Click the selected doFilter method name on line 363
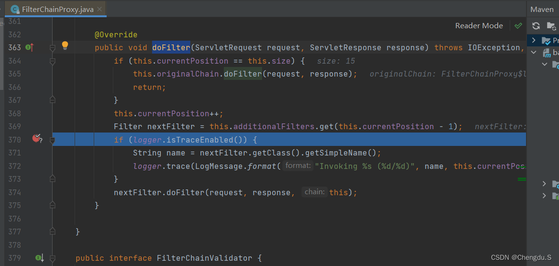Image resolution: width=559 pixels, height=266 pixels. [x=171, y=47]
